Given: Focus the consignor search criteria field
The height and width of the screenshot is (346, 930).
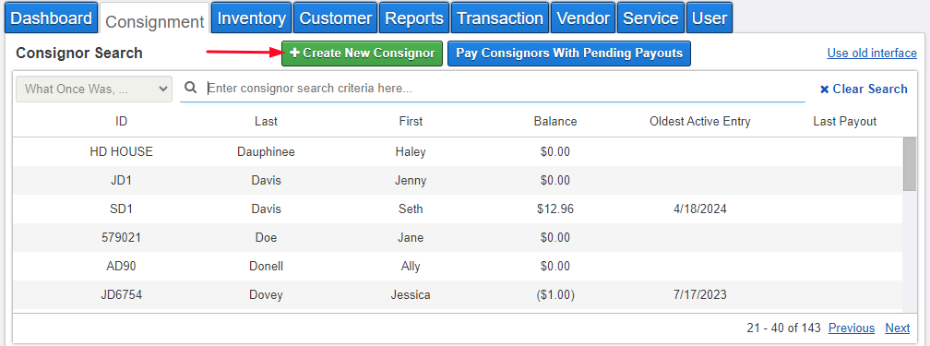Looking at the screenshot, I should coord(504,89).
